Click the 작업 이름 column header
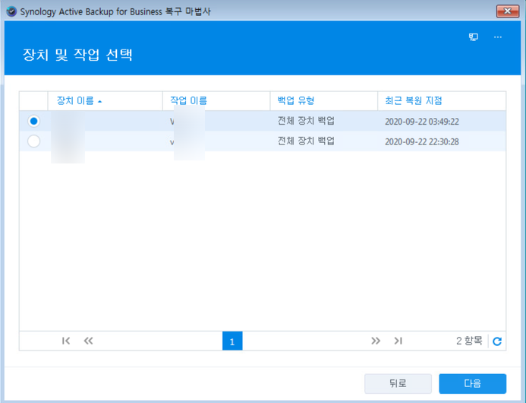Image resolution: width=526 pixels, height=403 pixels. (x=216, y=101)
